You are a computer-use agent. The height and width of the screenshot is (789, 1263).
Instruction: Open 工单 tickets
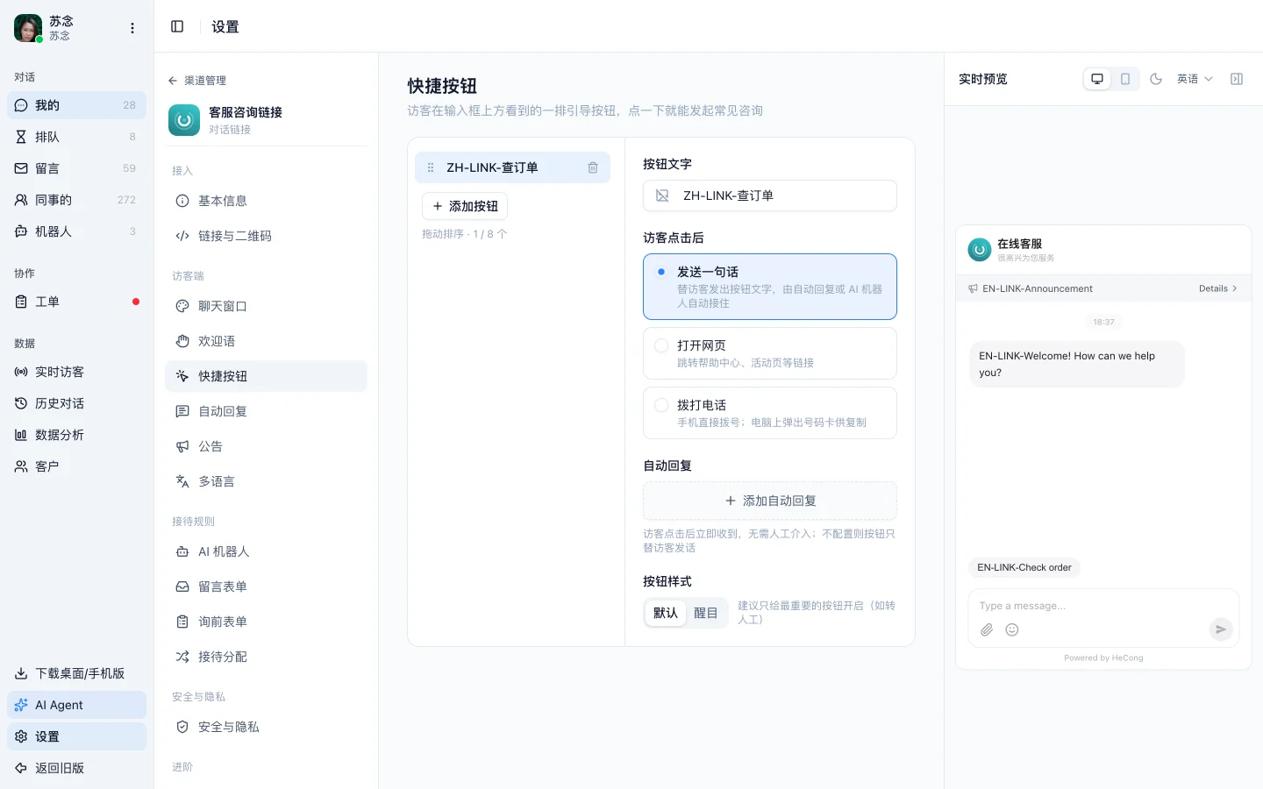76,302
